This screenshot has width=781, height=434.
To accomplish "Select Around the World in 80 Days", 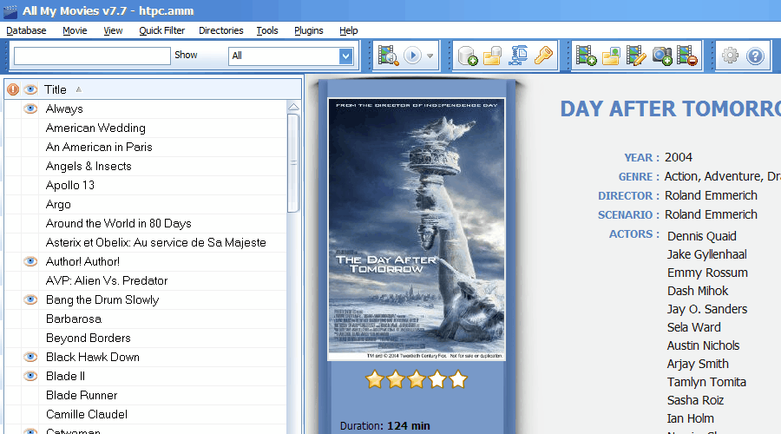I will [119, 223].
